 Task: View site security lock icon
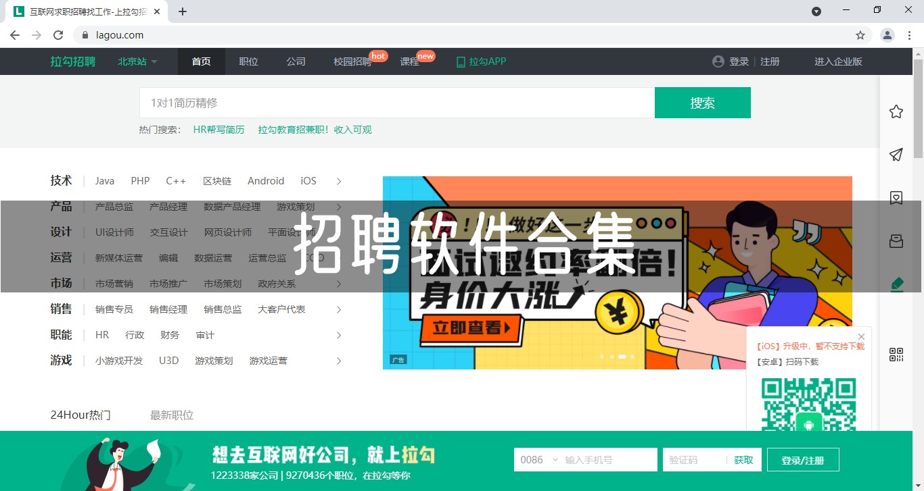pyautogui.click(x=85, y=35)
